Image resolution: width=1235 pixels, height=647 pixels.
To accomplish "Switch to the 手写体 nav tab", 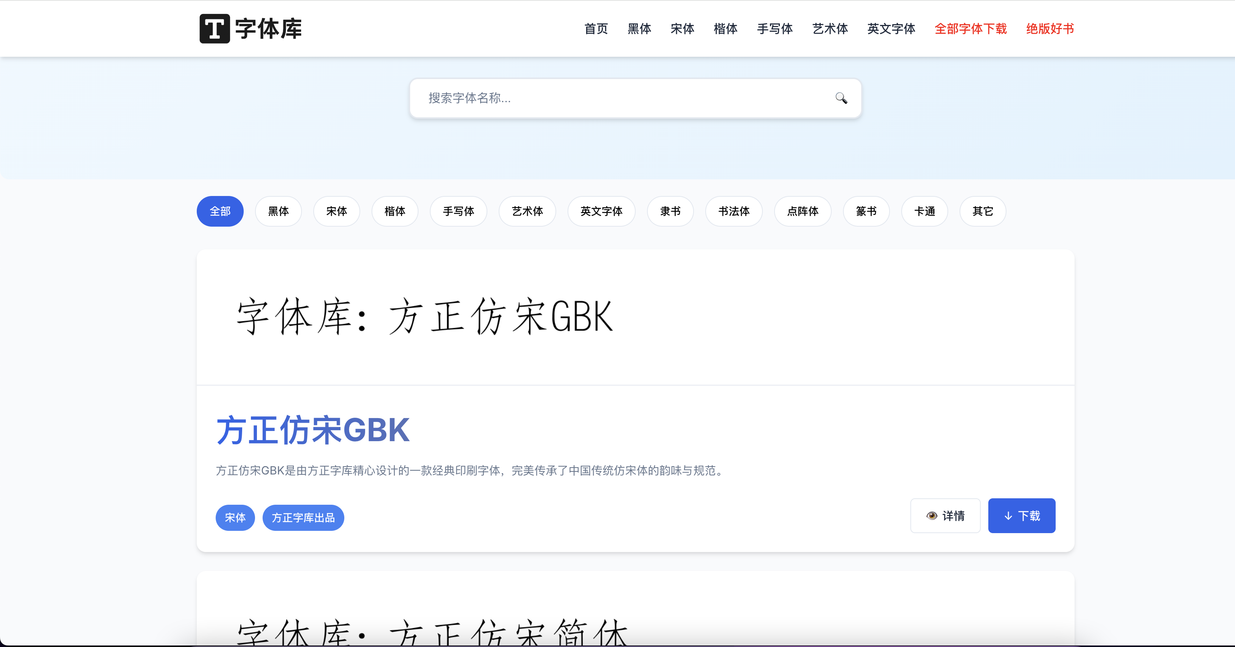I will coord(774,29).
